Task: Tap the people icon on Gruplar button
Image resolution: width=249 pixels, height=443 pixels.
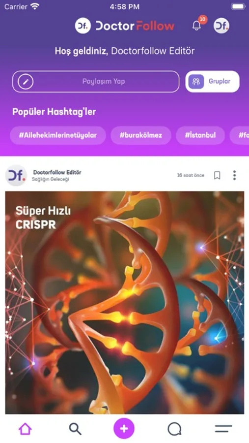Action: 196,82
